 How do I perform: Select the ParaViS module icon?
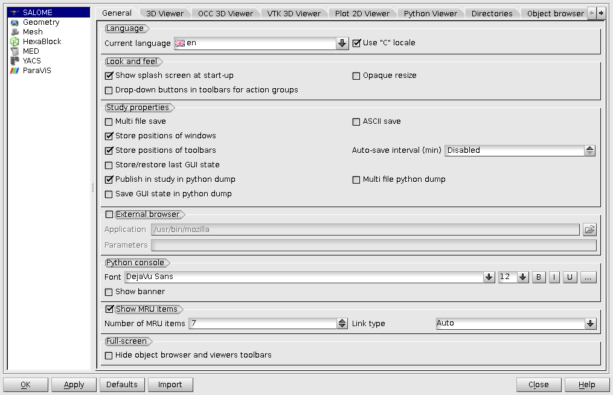[x=14, y=71]
